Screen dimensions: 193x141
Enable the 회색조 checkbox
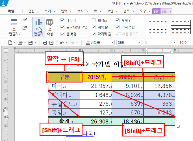pyautogui.click(x=94, y=20)
